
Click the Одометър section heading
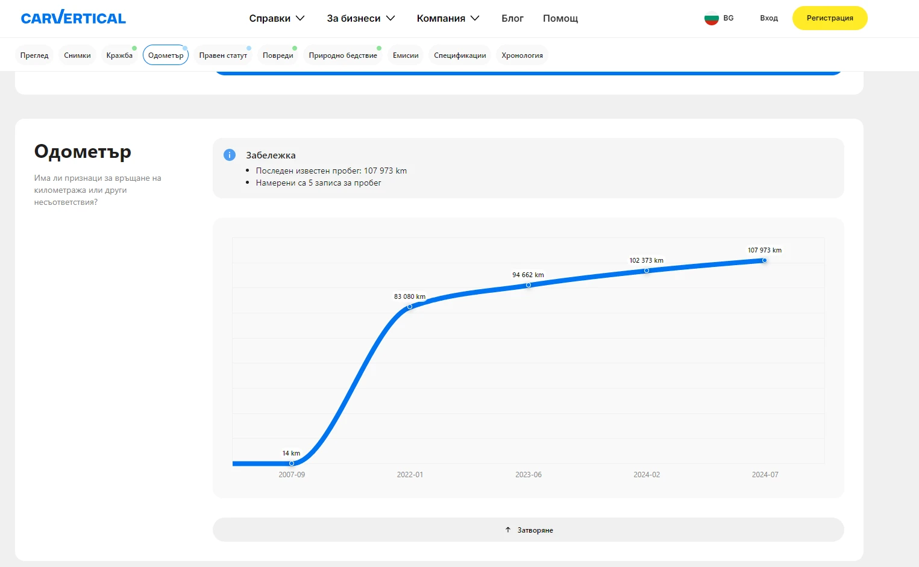coord(83,152)
